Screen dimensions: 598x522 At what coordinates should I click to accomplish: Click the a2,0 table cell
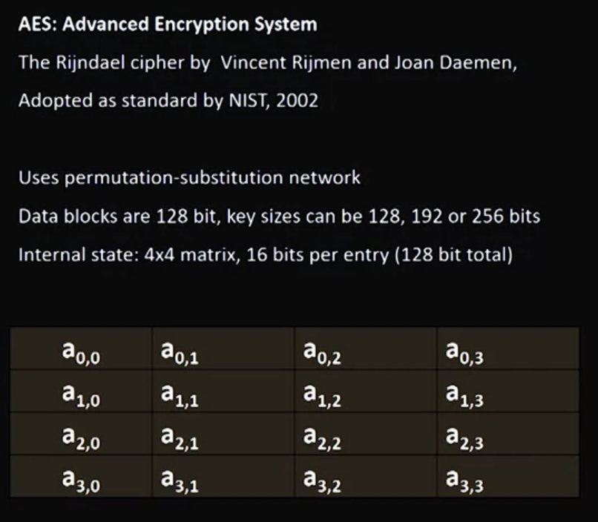coord(81,438)
